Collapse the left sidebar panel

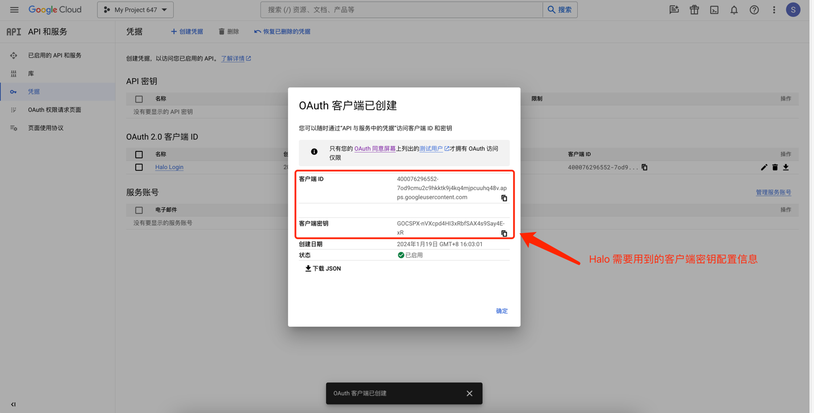(13, 404)
